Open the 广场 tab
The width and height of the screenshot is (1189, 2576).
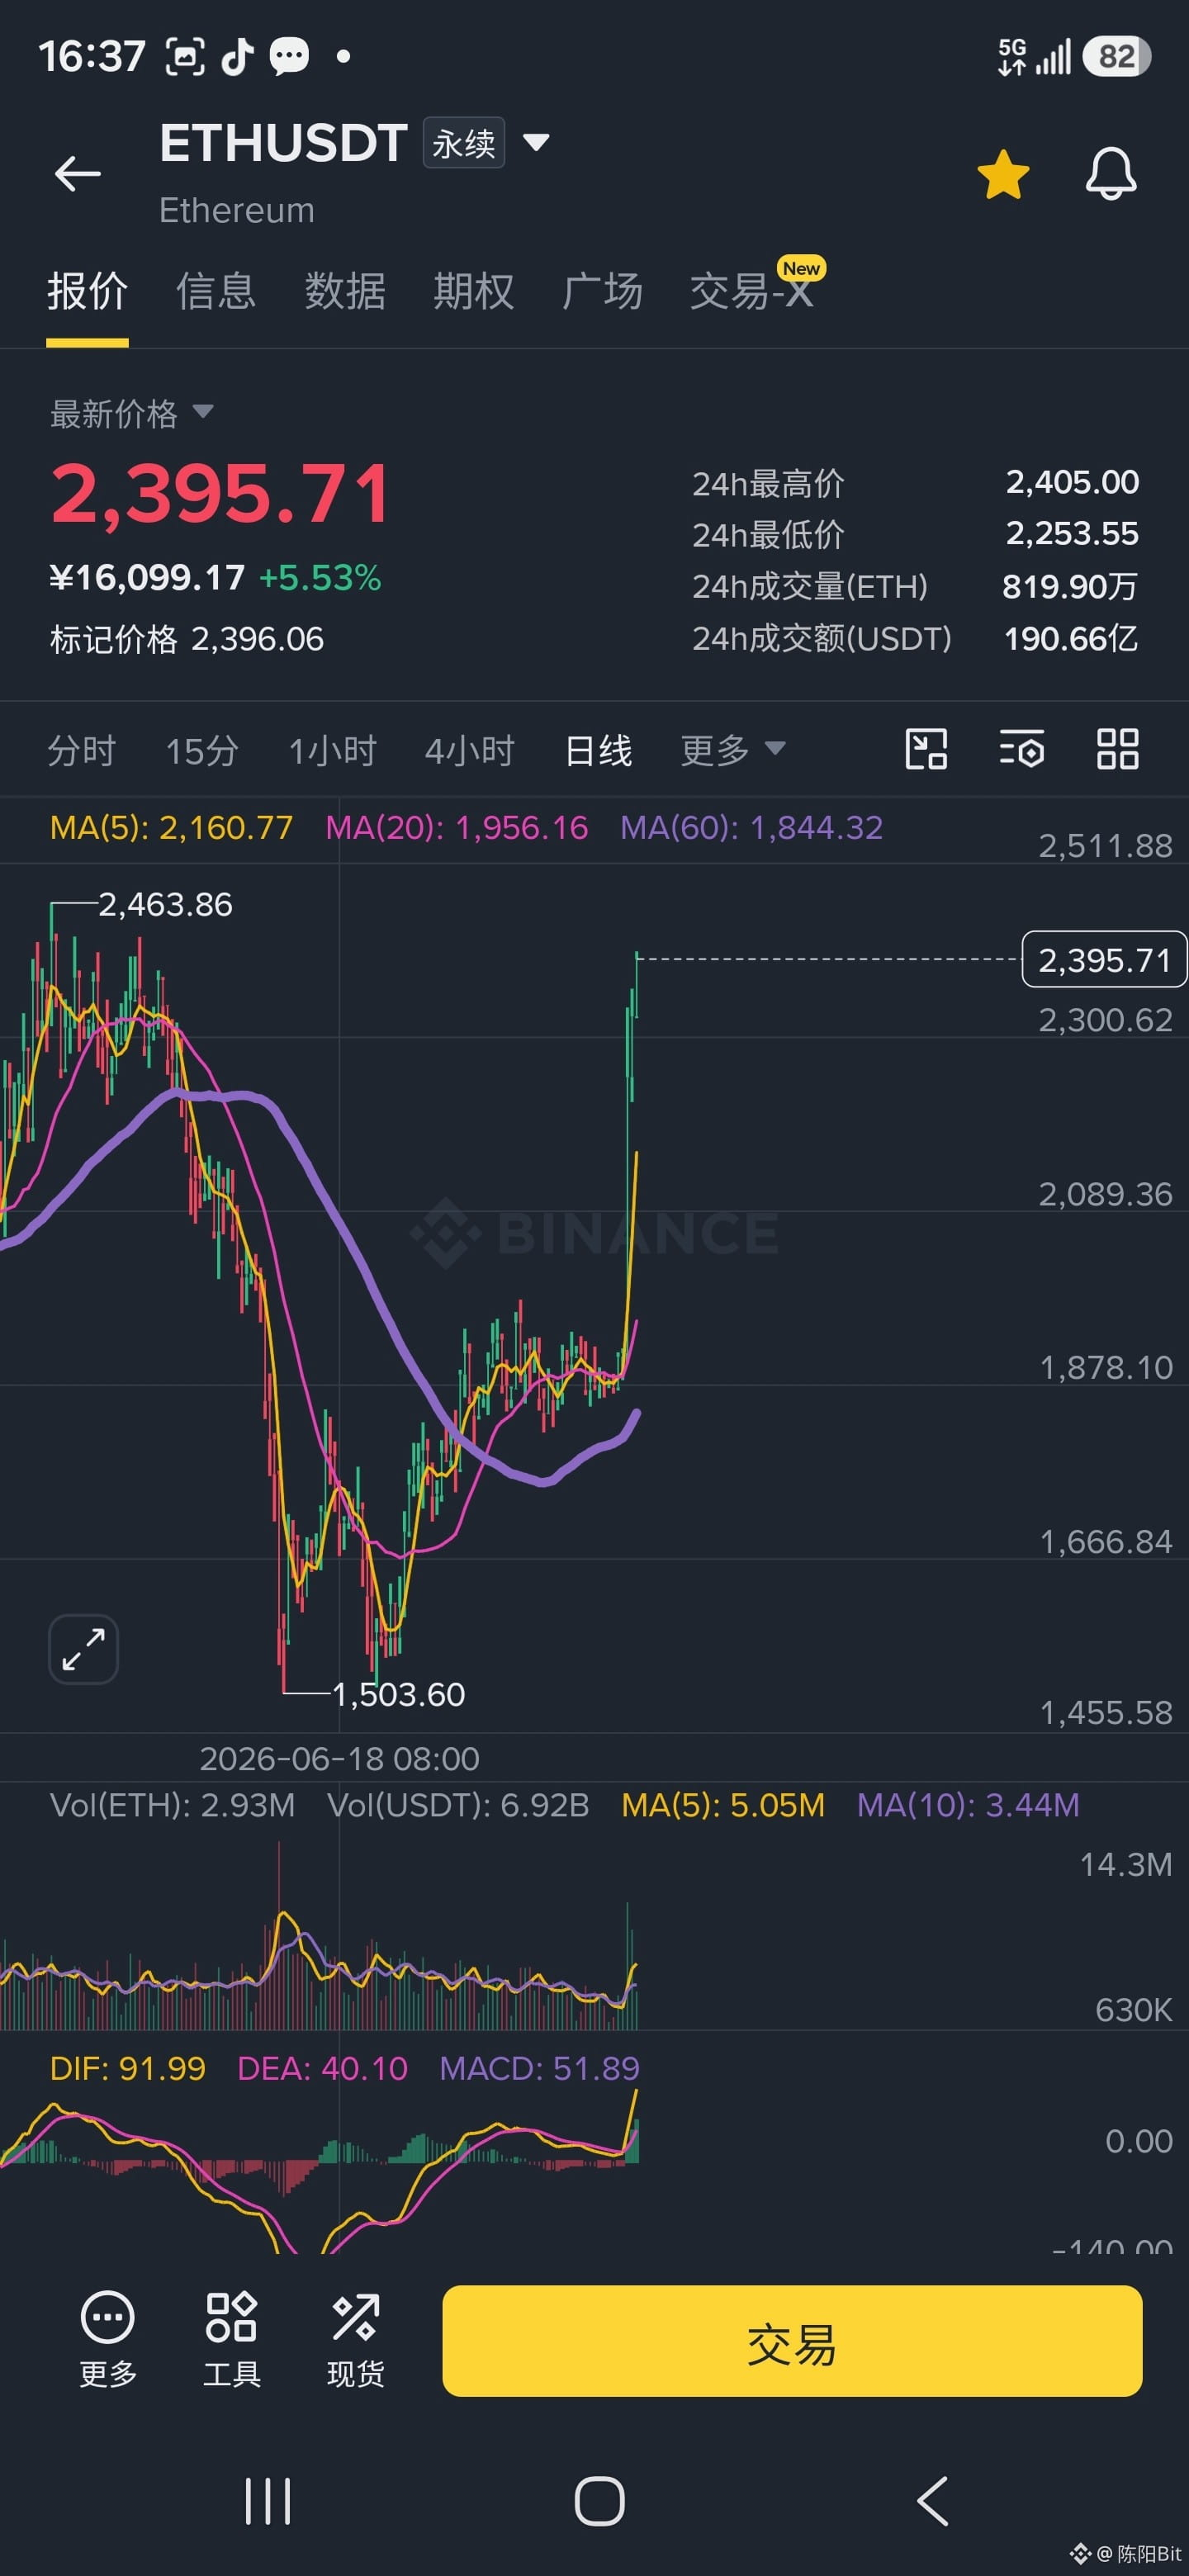(602, 292)
